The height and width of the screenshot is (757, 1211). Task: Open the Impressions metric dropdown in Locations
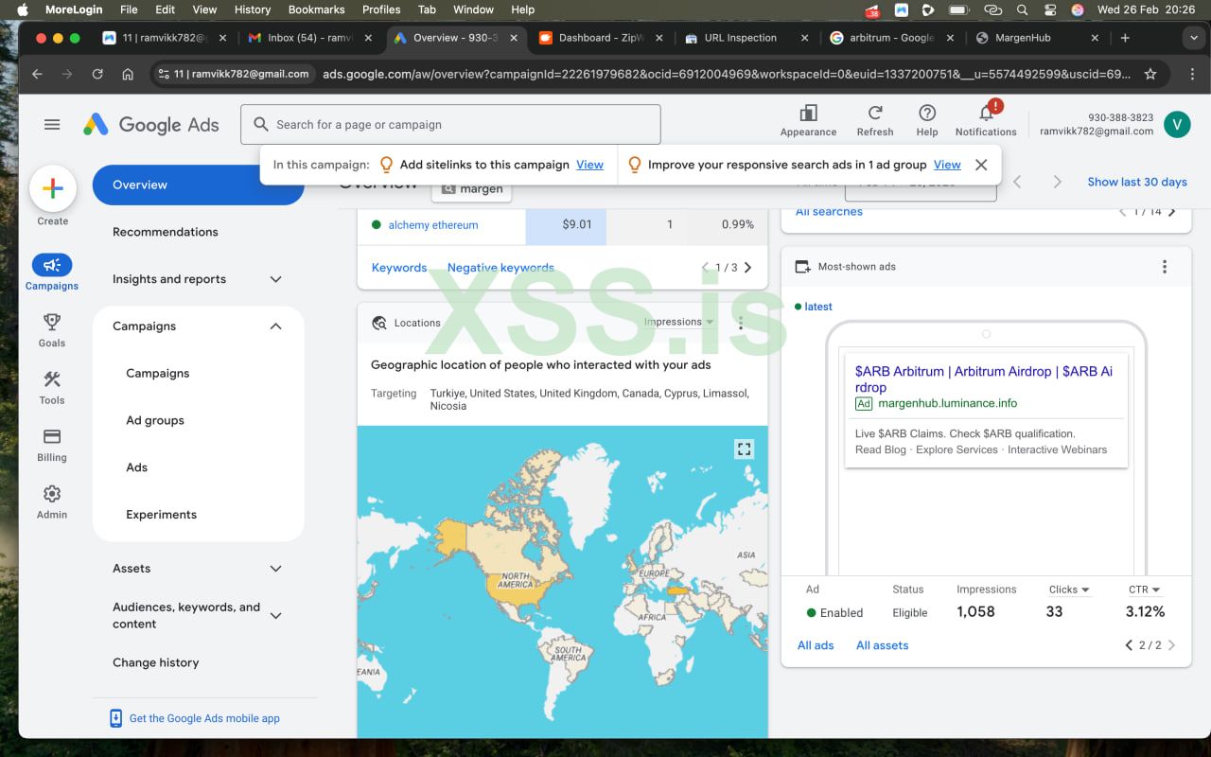pos(678,322)
